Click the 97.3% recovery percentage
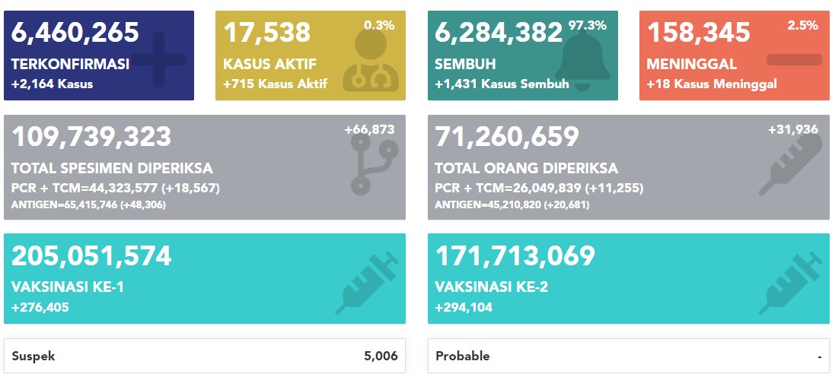 point(588,25)
